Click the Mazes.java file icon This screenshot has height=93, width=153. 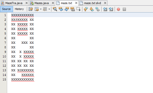coord(32,3)
